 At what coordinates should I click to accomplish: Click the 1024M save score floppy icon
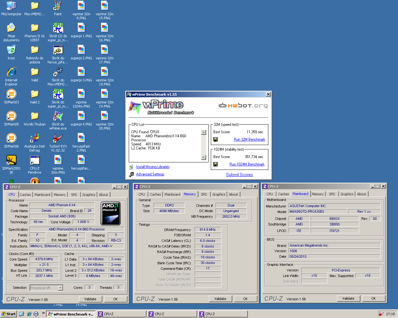pyautogui.click(x=215, y=164)
